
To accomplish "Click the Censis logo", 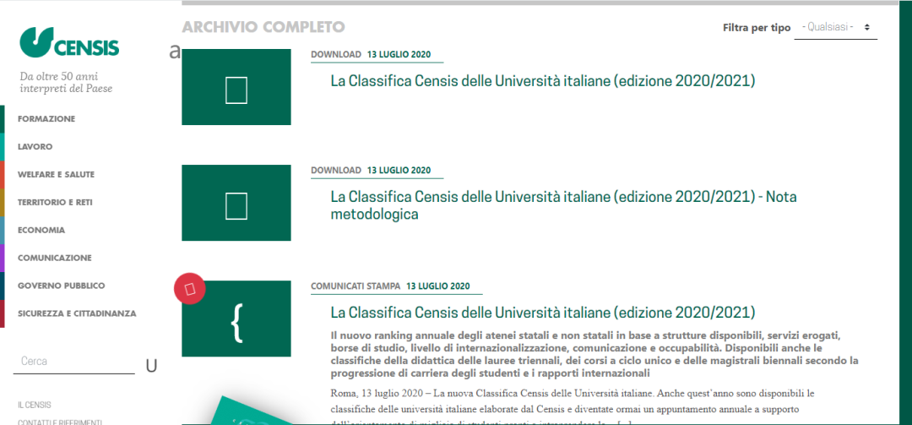I will coord(69,42).
